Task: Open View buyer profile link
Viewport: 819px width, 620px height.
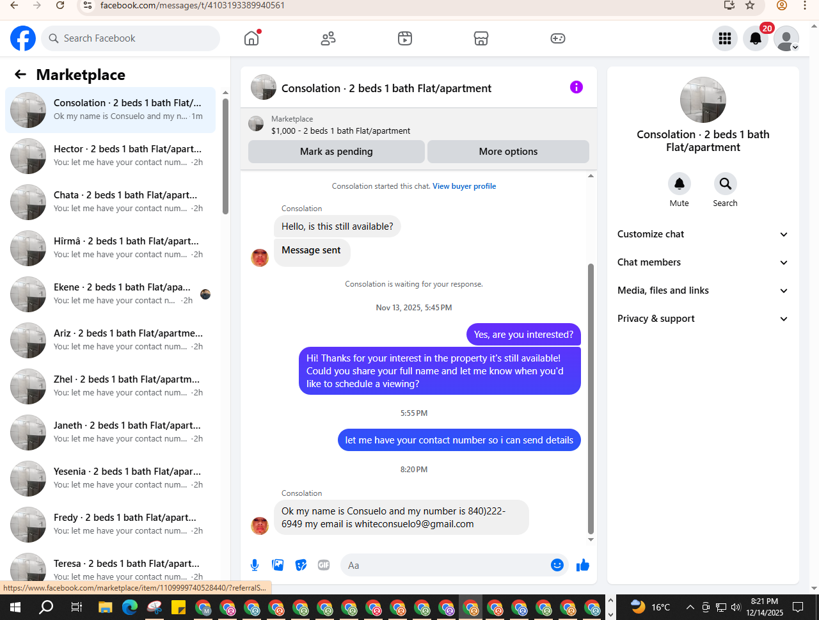Action: pyautogui.click(x=464, y=186)
